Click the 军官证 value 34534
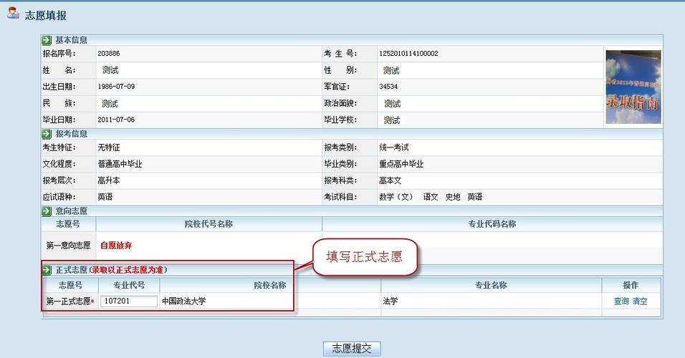 [388, 87]
